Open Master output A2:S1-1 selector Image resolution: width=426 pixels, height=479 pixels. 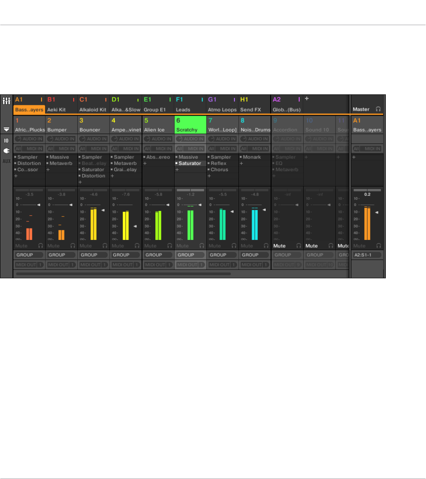tap(367, 255)
